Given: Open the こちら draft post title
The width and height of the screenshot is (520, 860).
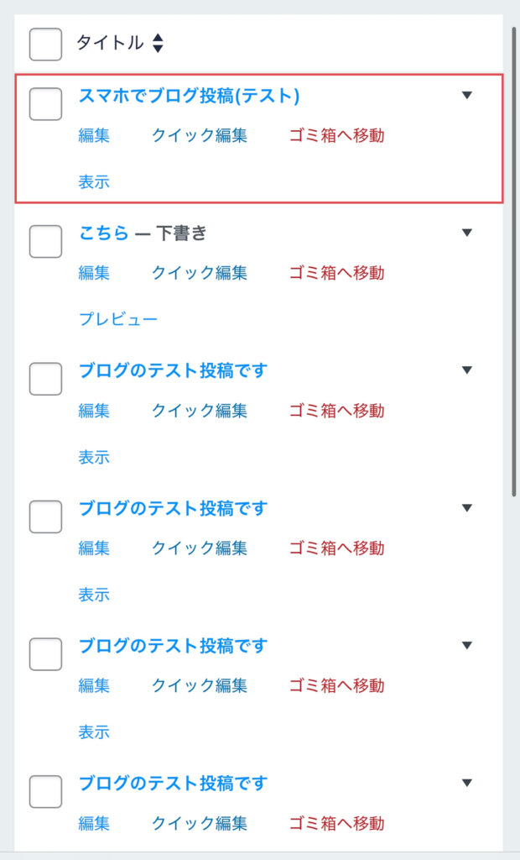Looking at the screenshot, I should (x=104, y=233).
